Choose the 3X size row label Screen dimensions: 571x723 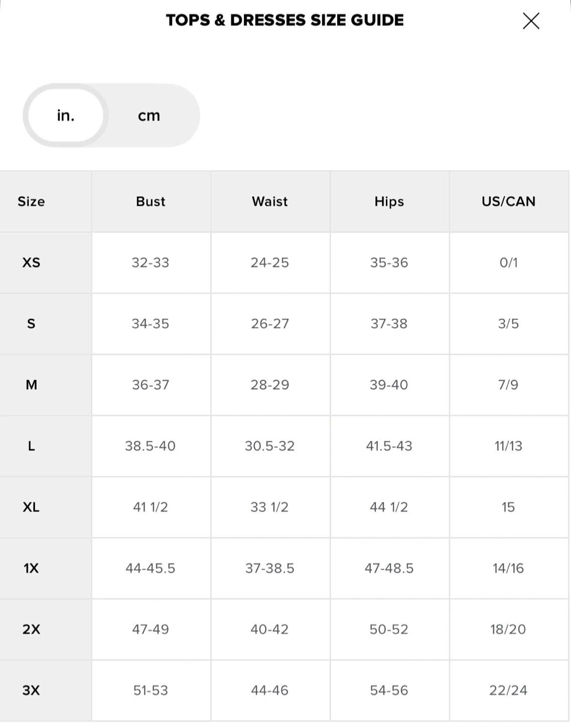(x=31, y=690)
